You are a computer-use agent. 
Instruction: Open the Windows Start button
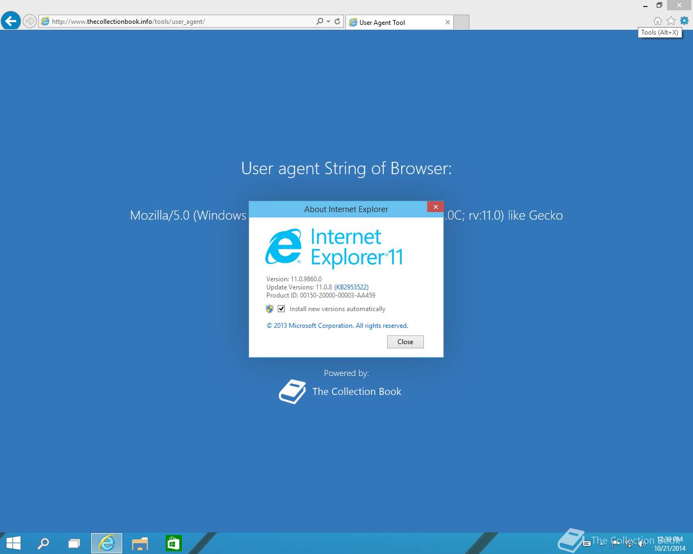coord(13,543)
